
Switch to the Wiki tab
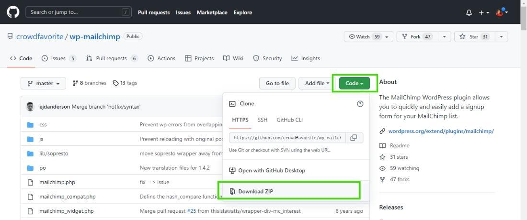point(233,58)
